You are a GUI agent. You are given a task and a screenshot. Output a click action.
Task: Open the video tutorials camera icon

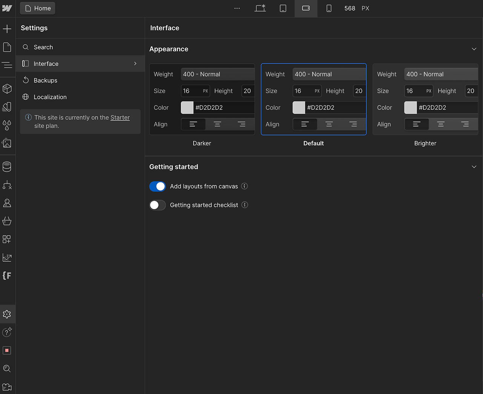[7, 387]
